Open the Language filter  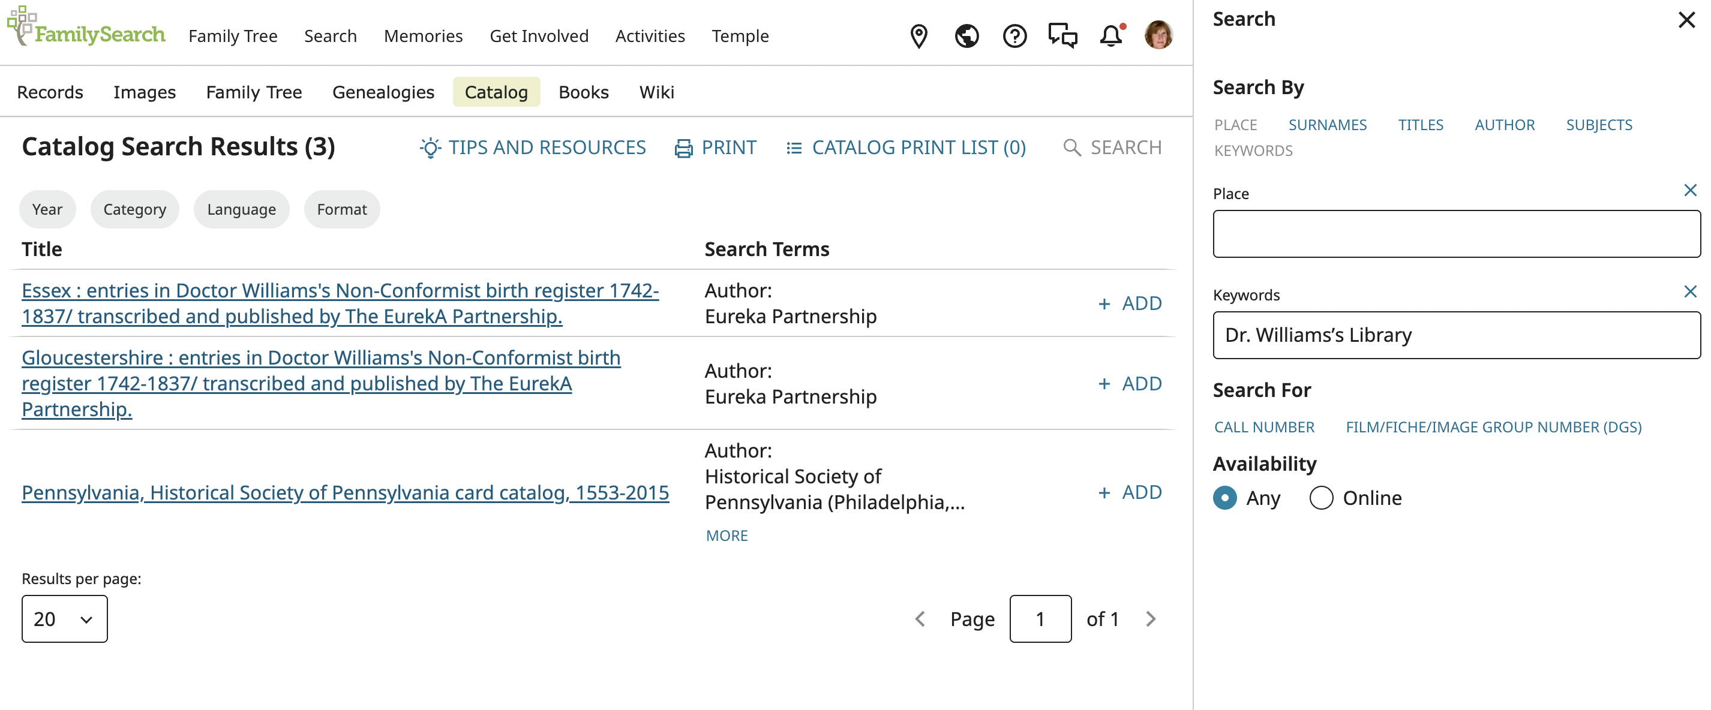pyautogui.click(x=241, y=210)
